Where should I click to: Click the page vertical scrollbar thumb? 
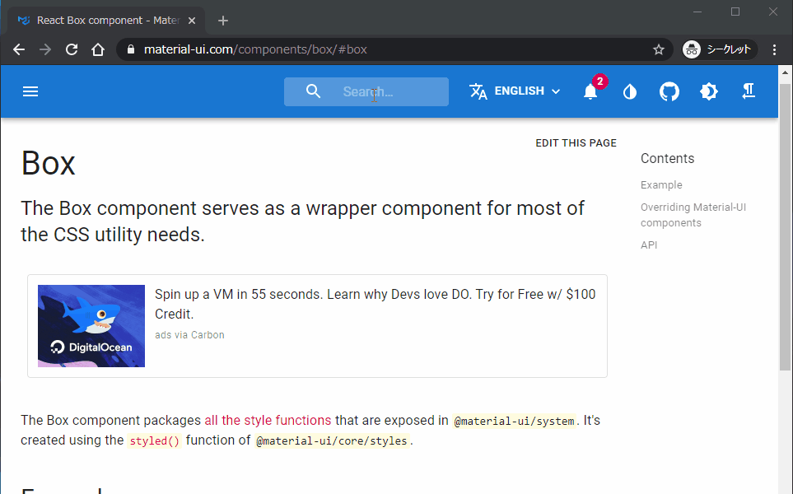click(x=785, y=226)
